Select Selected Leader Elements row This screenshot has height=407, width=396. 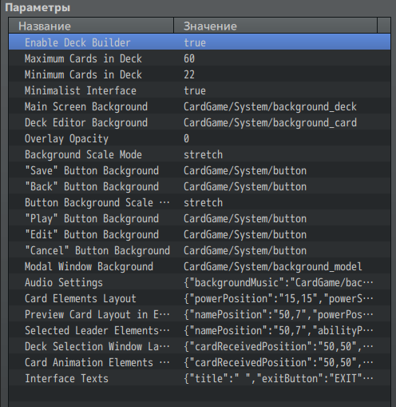(200, 329)
